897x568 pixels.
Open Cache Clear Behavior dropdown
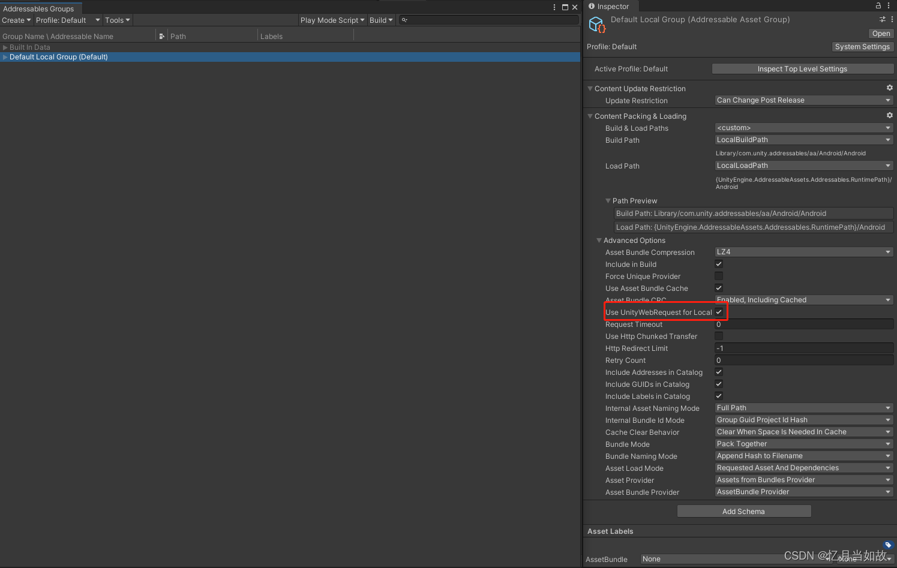(x=804, y=432)
